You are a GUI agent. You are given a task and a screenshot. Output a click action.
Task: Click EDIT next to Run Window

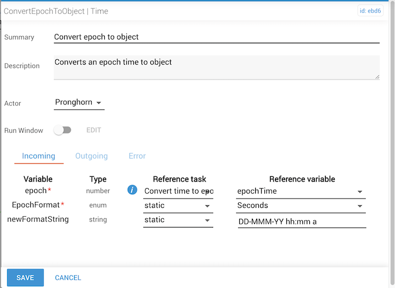click(x=94, y=131)
